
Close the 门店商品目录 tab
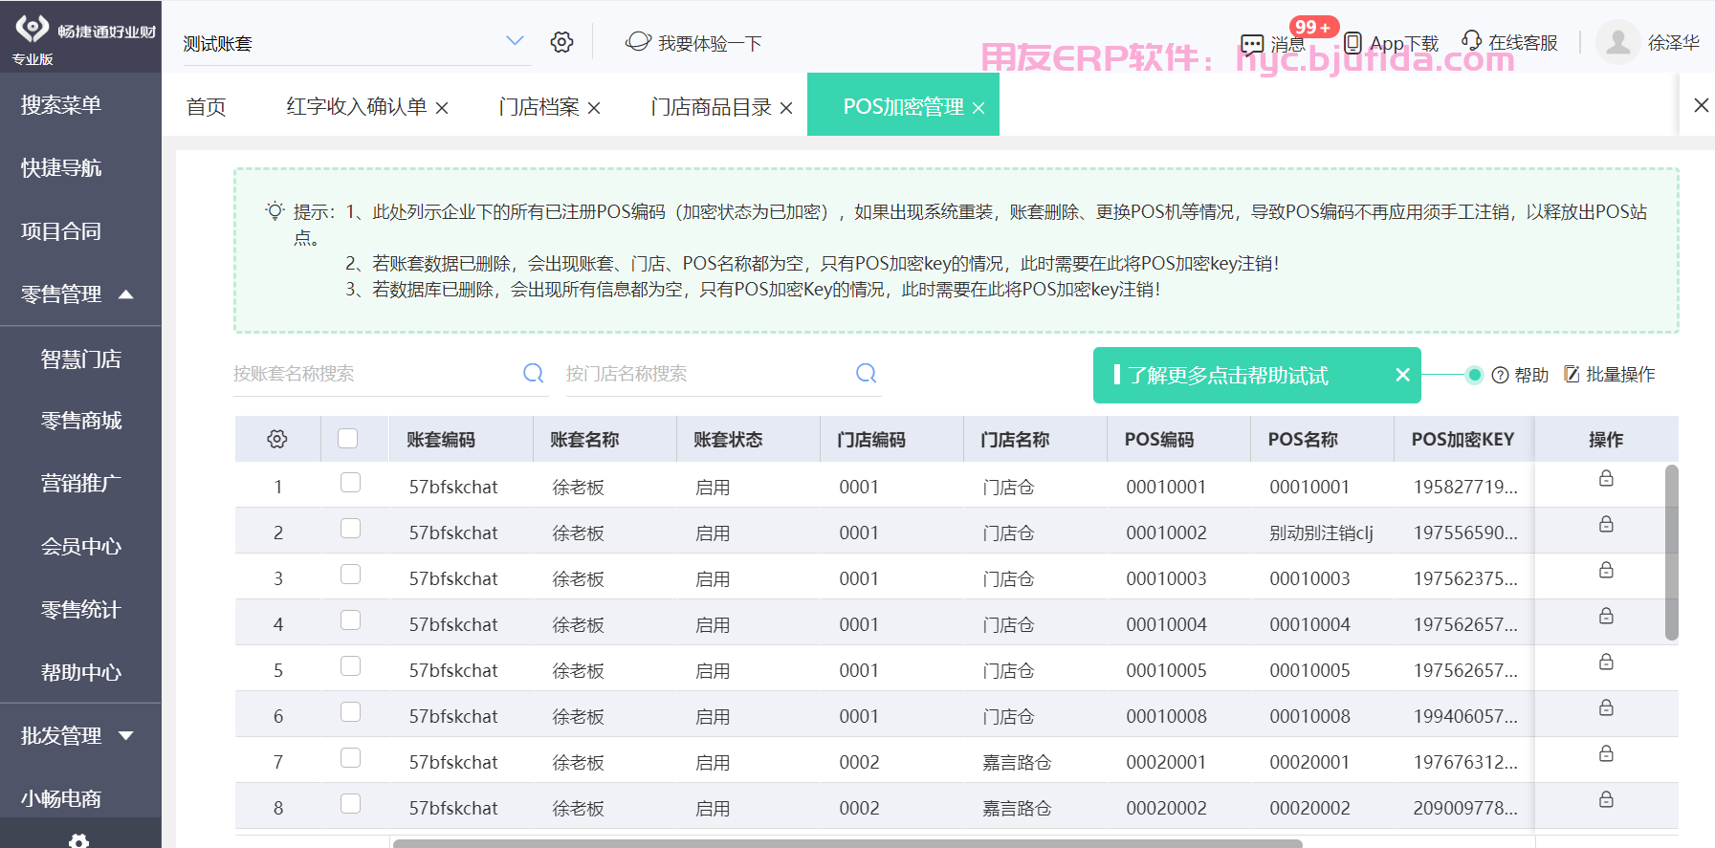[786, 108]
